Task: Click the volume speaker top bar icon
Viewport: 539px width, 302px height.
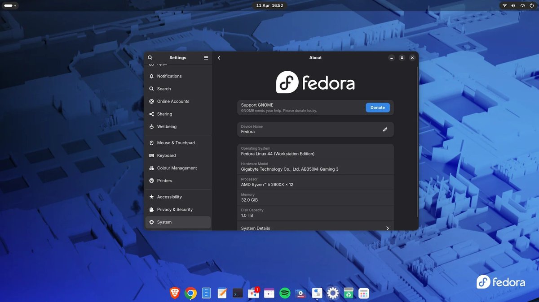Action: (x=513, y=5)
